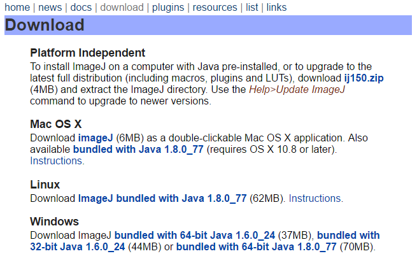Click the Download page heading banner

pos(208,25)
